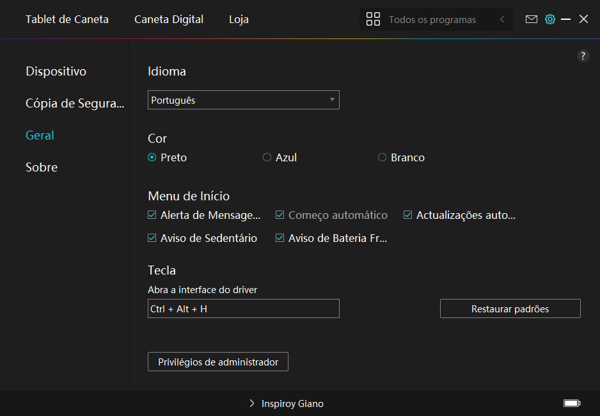Open the Tablet de Caneta tab
This screenshot has height=416, width=600.
click(x=67, y=19)
